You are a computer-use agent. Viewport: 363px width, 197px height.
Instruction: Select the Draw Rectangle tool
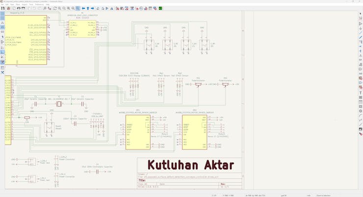(x=361, y=107)
